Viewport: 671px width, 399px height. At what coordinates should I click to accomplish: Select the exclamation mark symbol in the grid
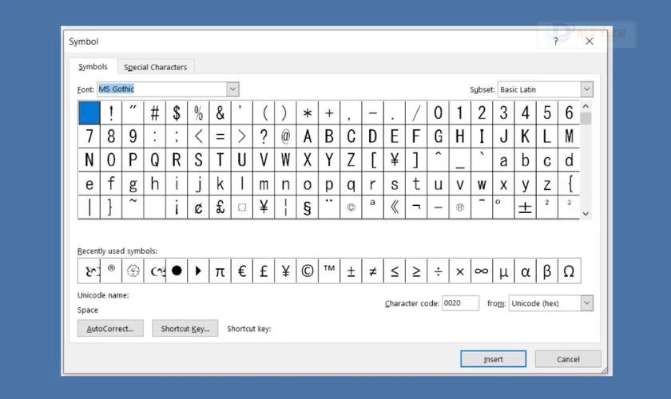click(111, 113)
